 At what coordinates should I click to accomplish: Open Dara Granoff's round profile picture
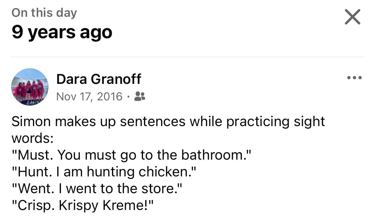[30, 87]
